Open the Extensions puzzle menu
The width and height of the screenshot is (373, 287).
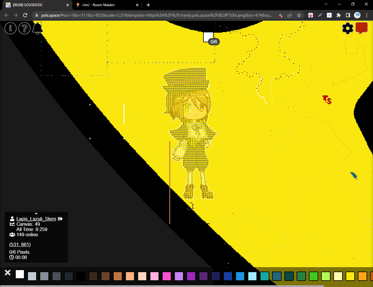click(x=339, y=15)
